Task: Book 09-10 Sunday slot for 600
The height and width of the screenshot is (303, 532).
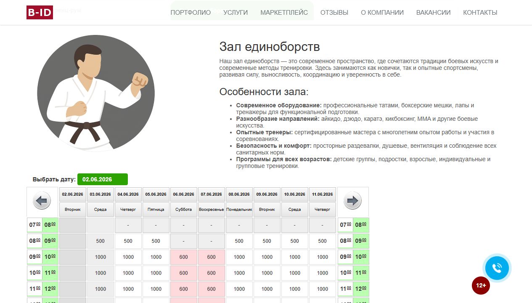Action: point(212,257)
